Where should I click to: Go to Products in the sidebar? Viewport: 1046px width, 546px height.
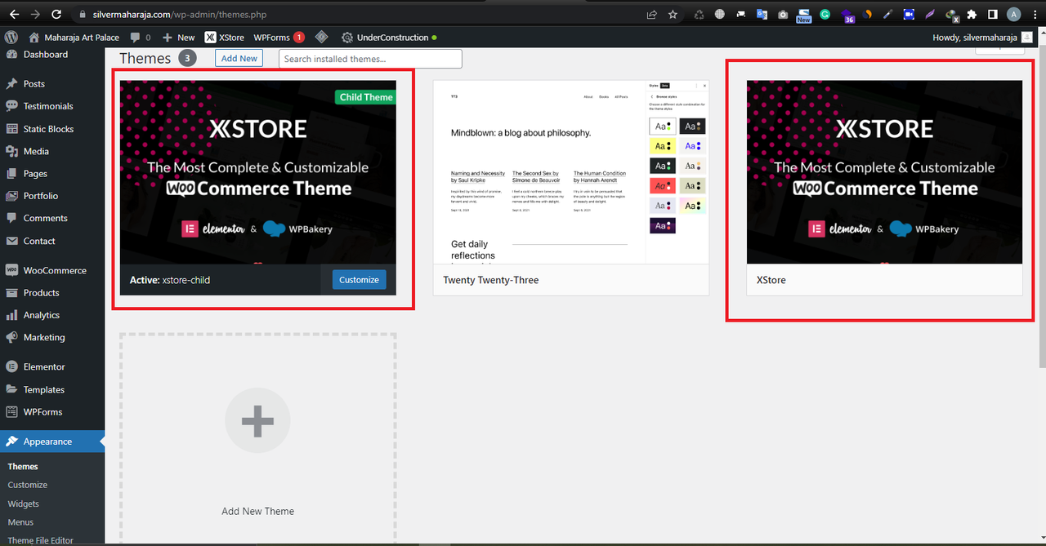click(41, 292)
